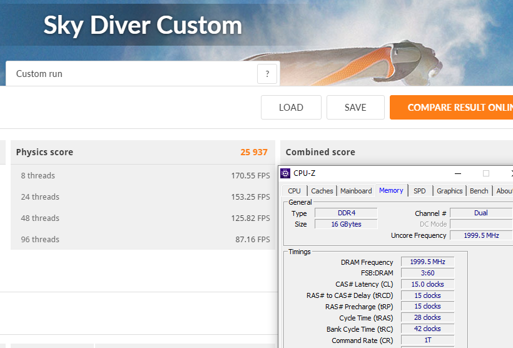
Task: Click the 8 threads row label
Action: [x=38, y=176]
